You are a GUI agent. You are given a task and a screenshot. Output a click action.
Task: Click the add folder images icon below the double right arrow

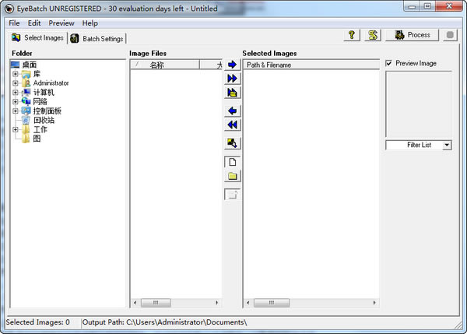(x=232, y=93)
